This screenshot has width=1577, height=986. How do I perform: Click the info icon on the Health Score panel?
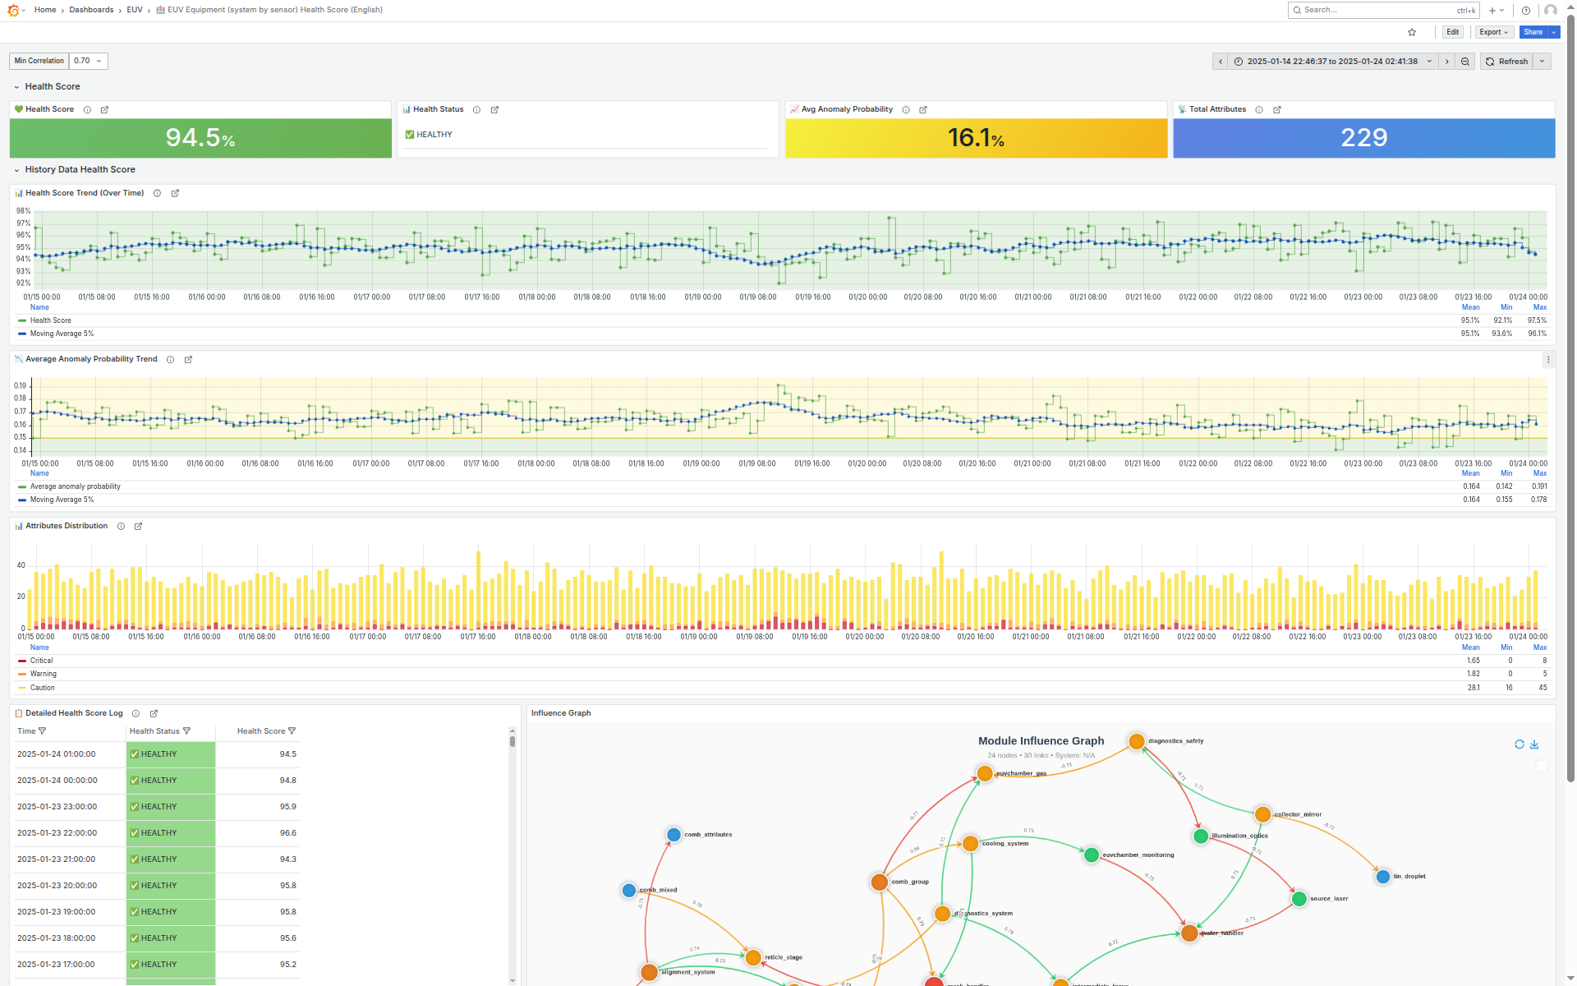(87, 109)
